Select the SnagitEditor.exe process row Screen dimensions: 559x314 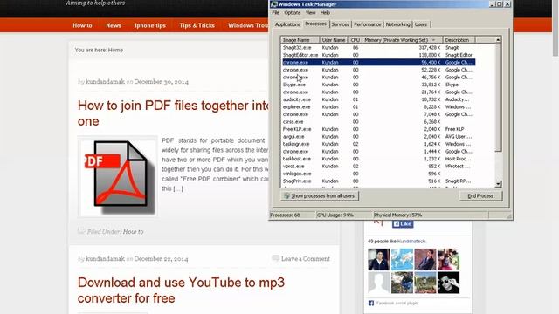(x=378, y=55)
